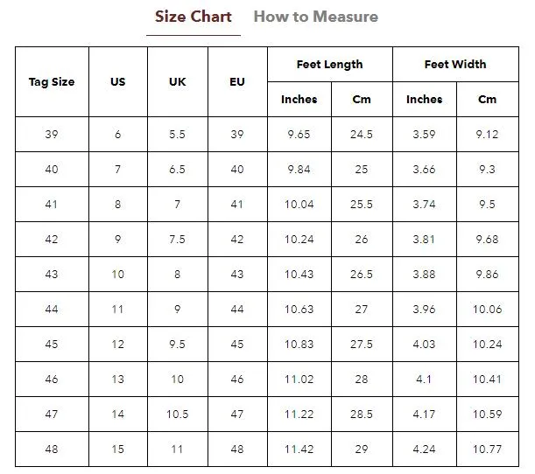535x474 pixels.
Task: Click feet length 10.04 inches cell
Action: [x=299, y=204]
